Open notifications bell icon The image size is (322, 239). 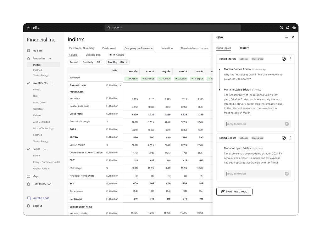(x=288, y=28)
